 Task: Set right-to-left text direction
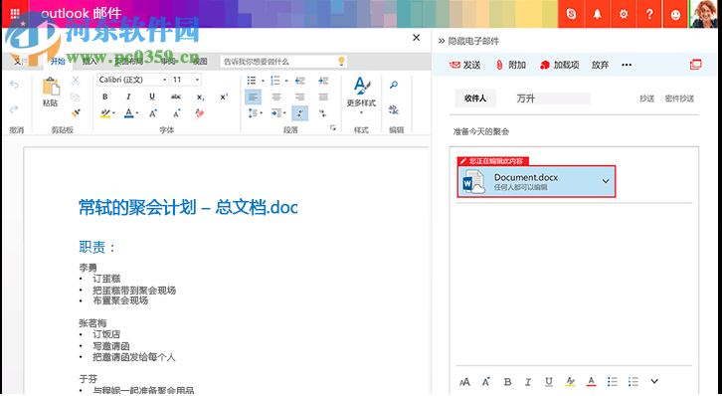[x=323, y=113]
